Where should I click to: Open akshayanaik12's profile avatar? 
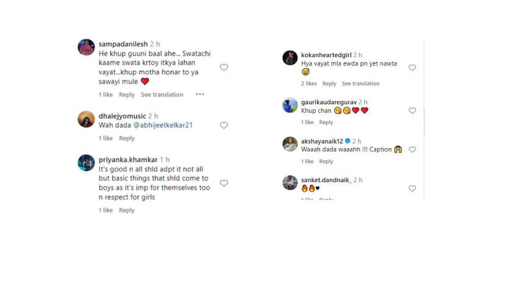(290, 144)
